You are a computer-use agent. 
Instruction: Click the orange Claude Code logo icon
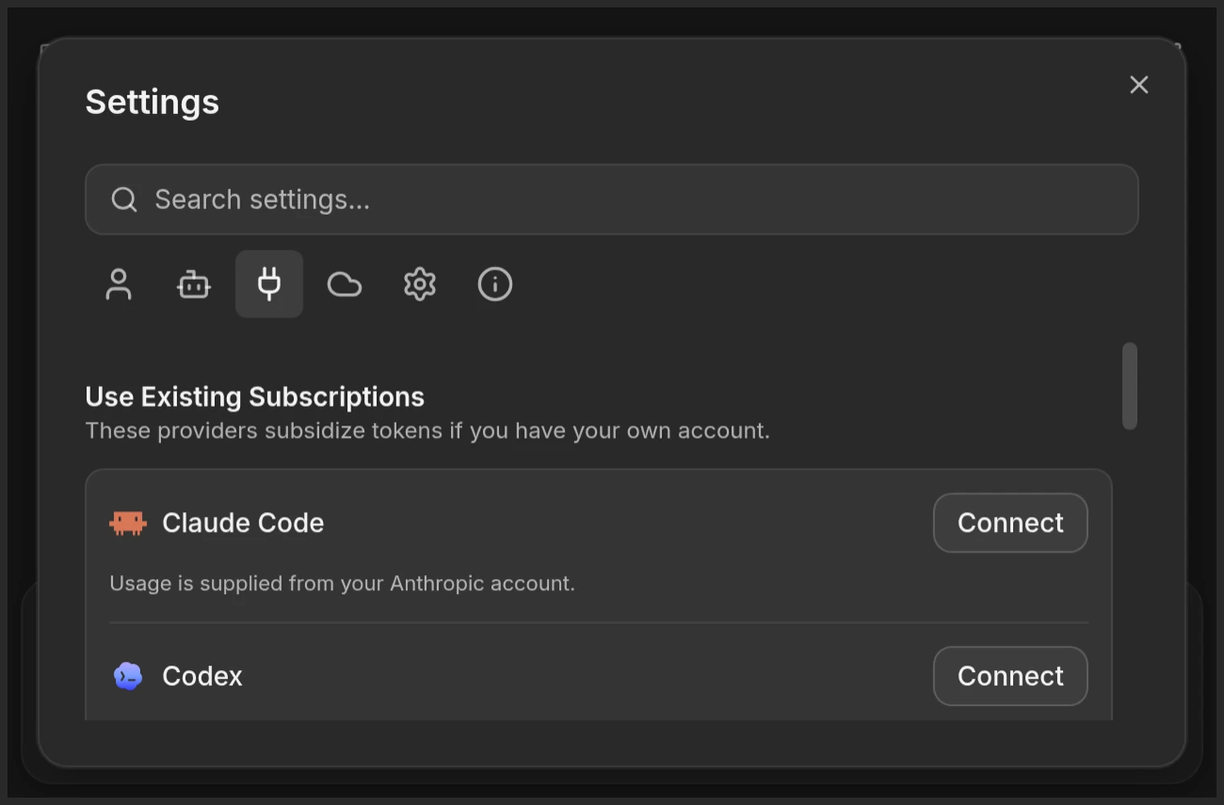[x=128, y=523]
